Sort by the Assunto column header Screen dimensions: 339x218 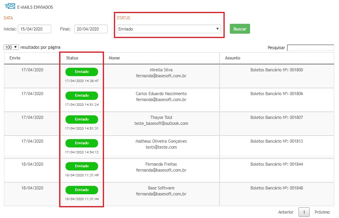tap(233, 58)
